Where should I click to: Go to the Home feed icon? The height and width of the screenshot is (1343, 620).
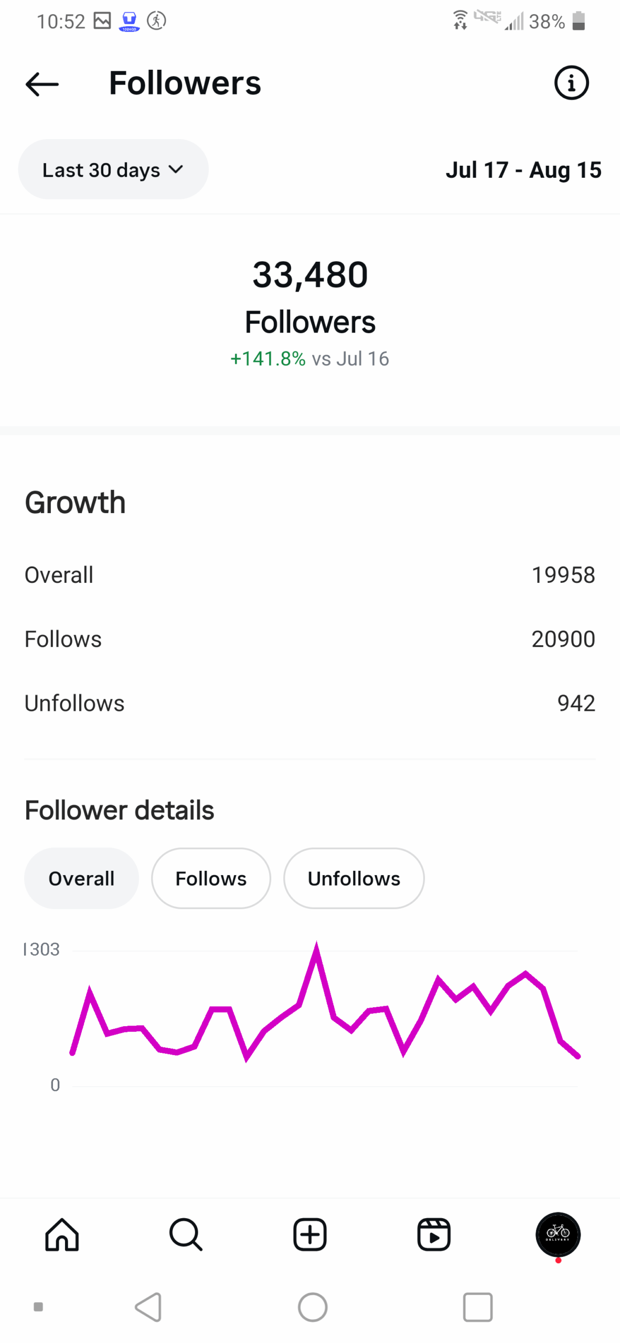coord(62,1234)
